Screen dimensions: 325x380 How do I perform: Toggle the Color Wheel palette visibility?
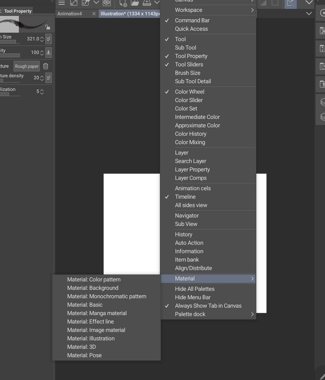pyautogui.click(x=190, y=92)
